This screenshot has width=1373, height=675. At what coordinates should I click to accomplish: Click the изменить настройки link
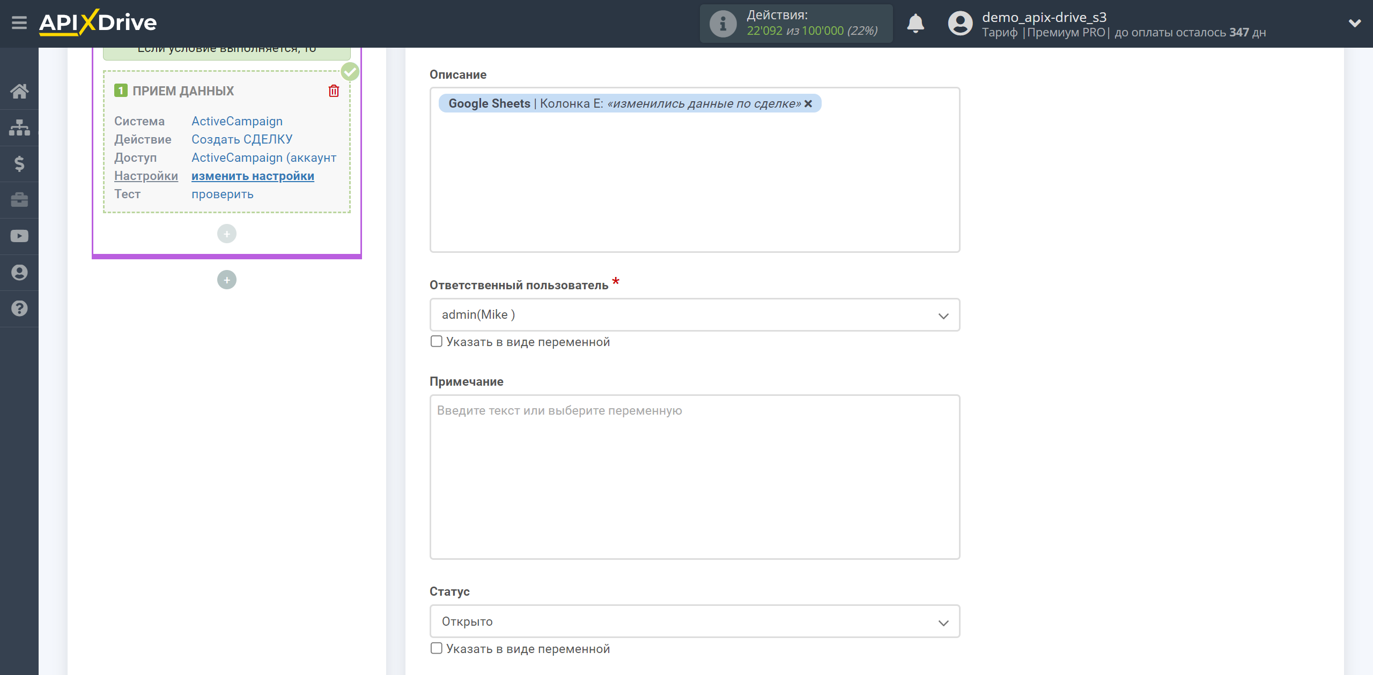253,176
